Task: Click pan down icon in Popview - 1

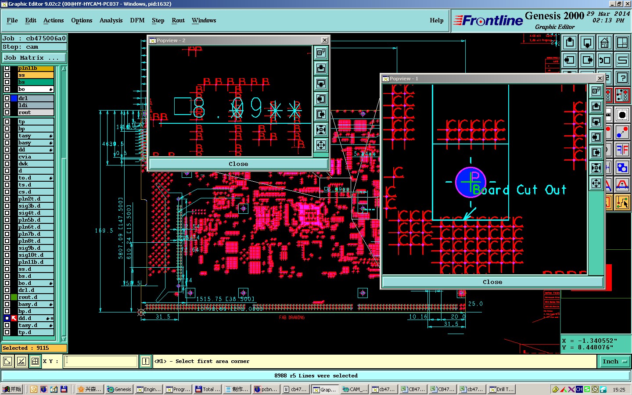Action: pyautogui.click(x=596, y=122)
